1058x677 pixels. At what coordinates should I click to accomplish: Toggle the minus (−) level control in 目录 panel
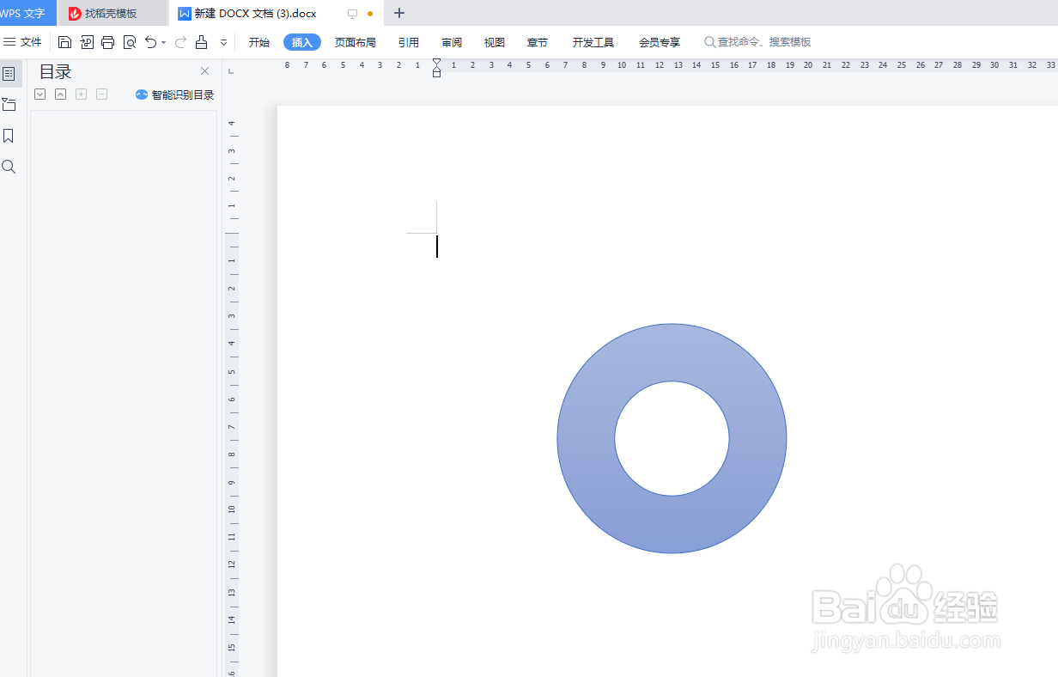tap(101, 94)
